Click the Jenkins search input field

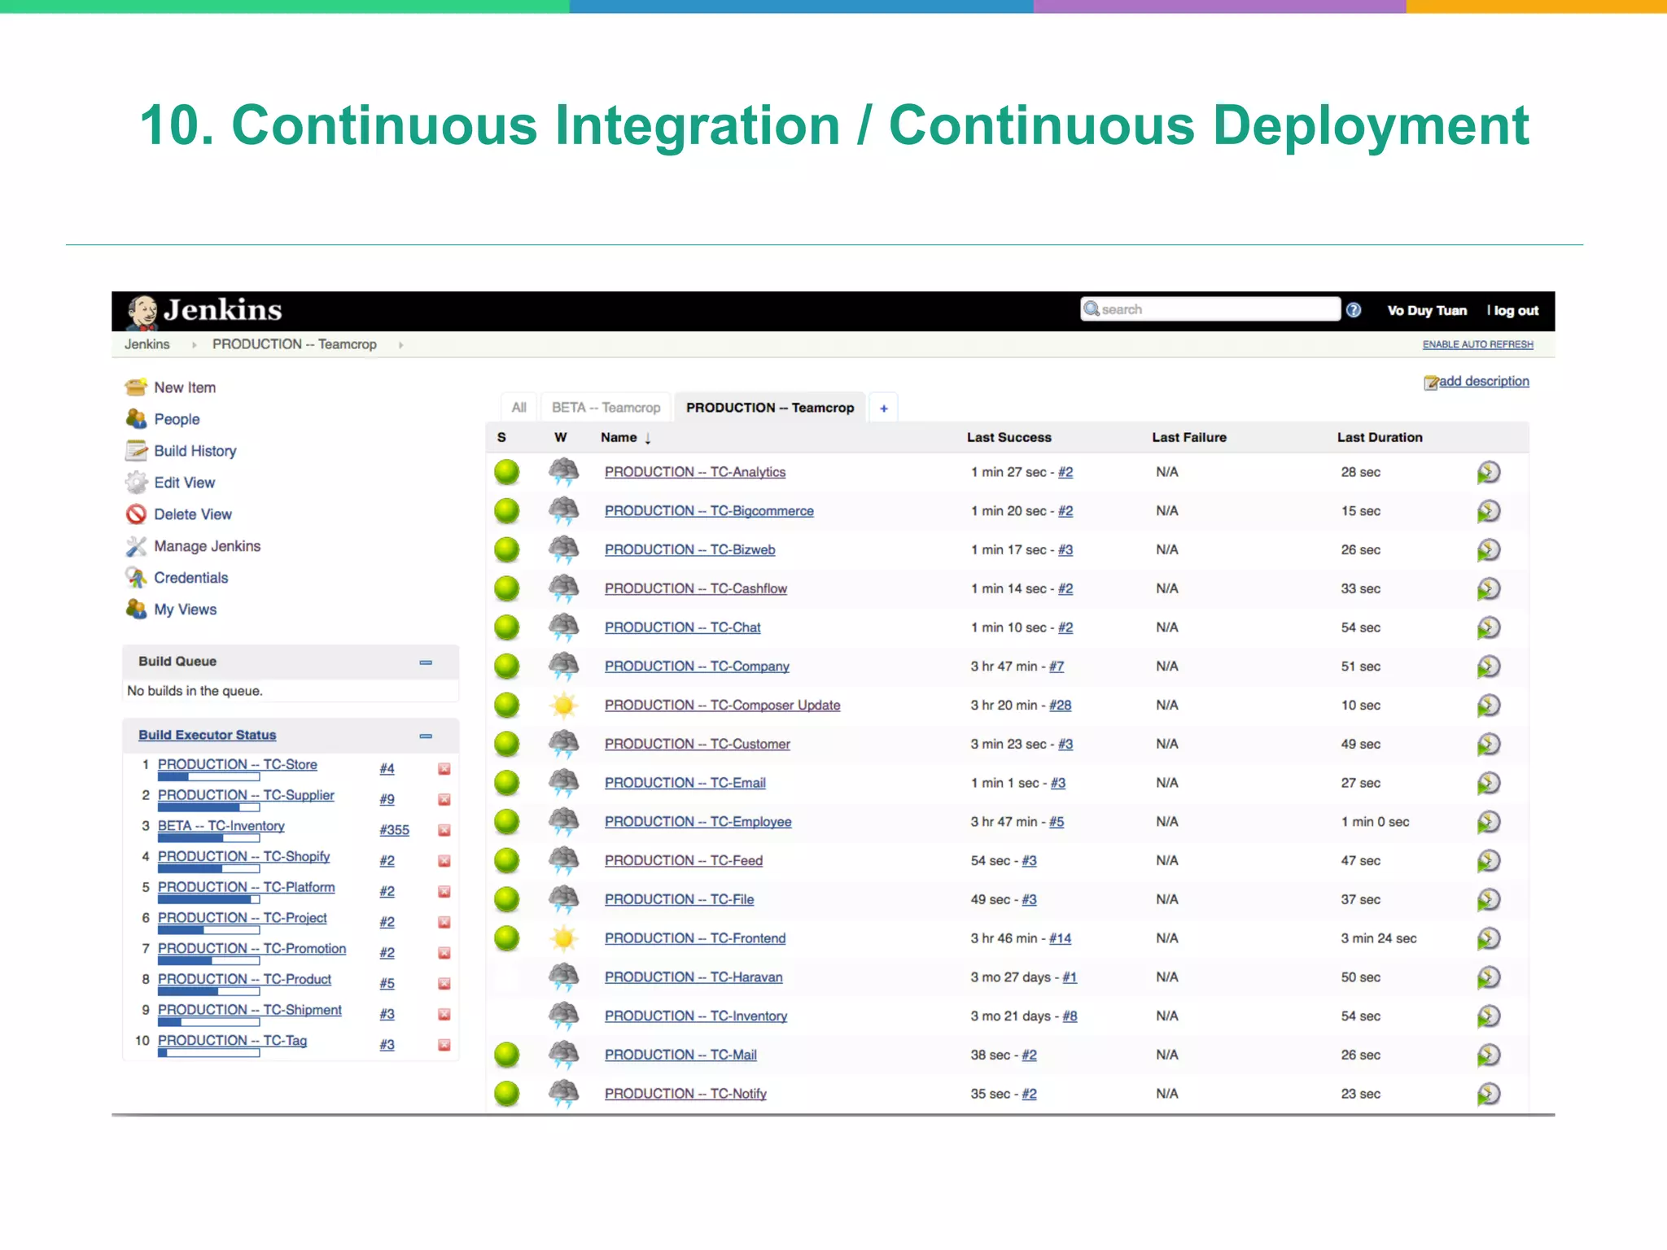(1210, 309)
